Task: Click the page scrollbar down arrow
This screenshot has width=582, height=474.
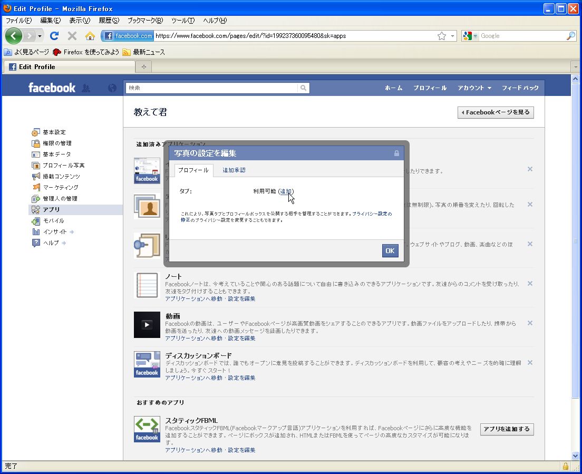Action: coord(575,456)
